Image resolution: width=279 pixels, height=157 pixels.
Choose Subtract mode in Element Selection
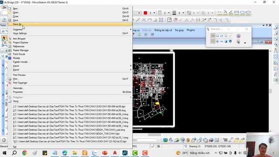(x=221, y=41)
